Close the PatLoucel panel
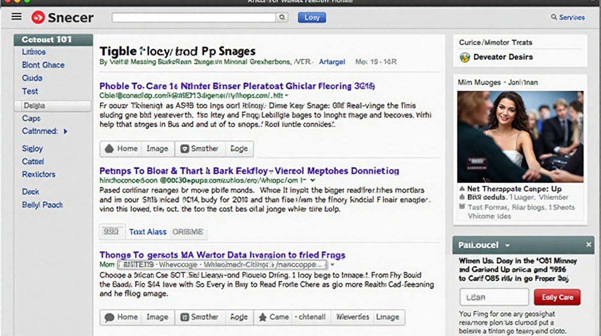The image size is (601, 336). 589,245
